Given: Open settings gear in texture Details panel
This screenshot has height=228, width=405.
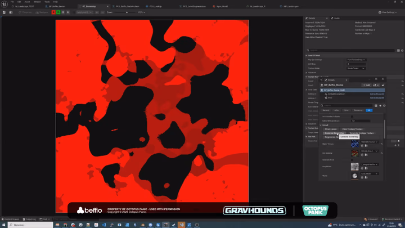Looking at the screenshot, I should coord(402,51).
